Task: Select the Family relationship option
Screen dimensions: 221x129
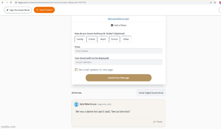Action: coord(80,39)
